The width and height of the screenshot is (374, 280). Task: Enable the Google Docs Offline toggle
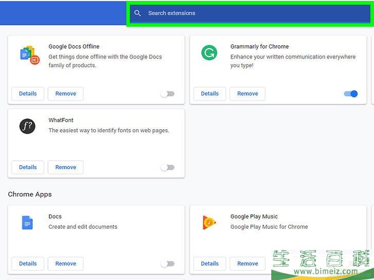[x=167, y=94]
